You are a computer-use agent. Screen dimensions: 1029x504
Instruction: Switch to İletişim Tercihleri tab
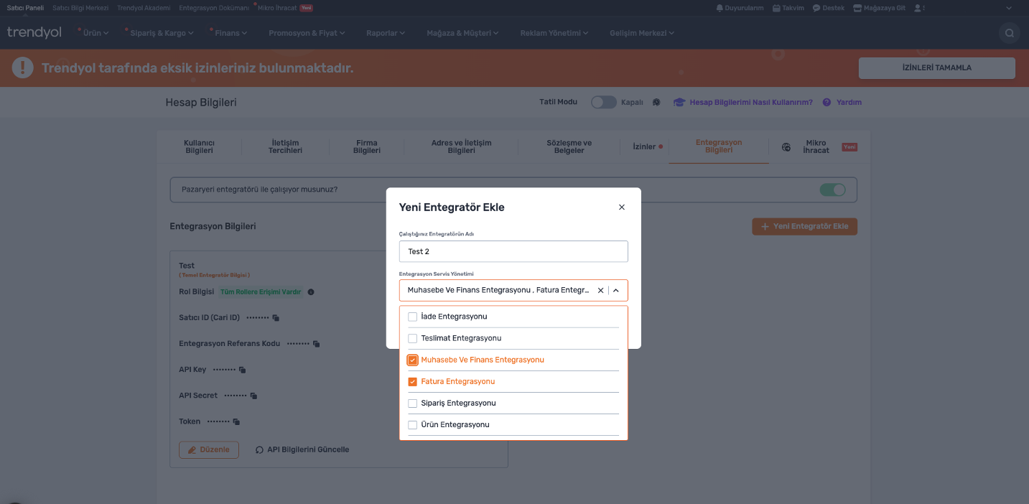285,146
